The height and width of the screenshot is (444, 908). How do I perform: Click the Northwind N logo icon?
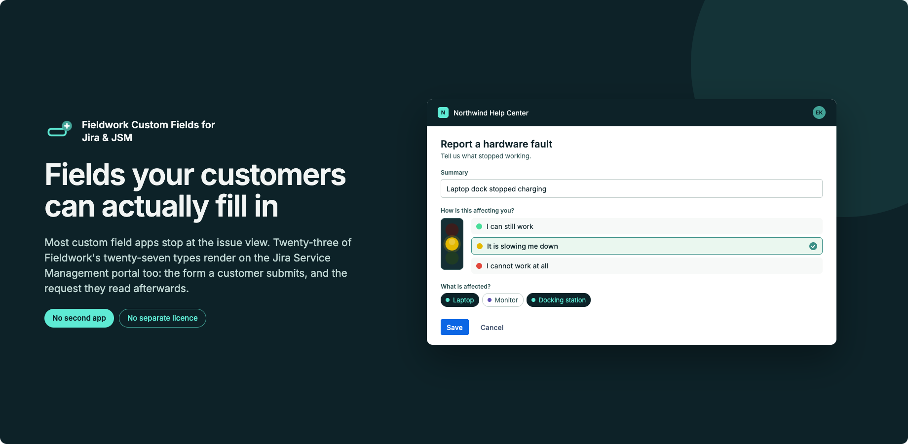pos(443,112)
